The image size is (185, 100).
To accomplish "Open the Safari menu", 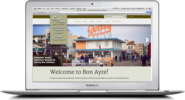I will [39, 8].
